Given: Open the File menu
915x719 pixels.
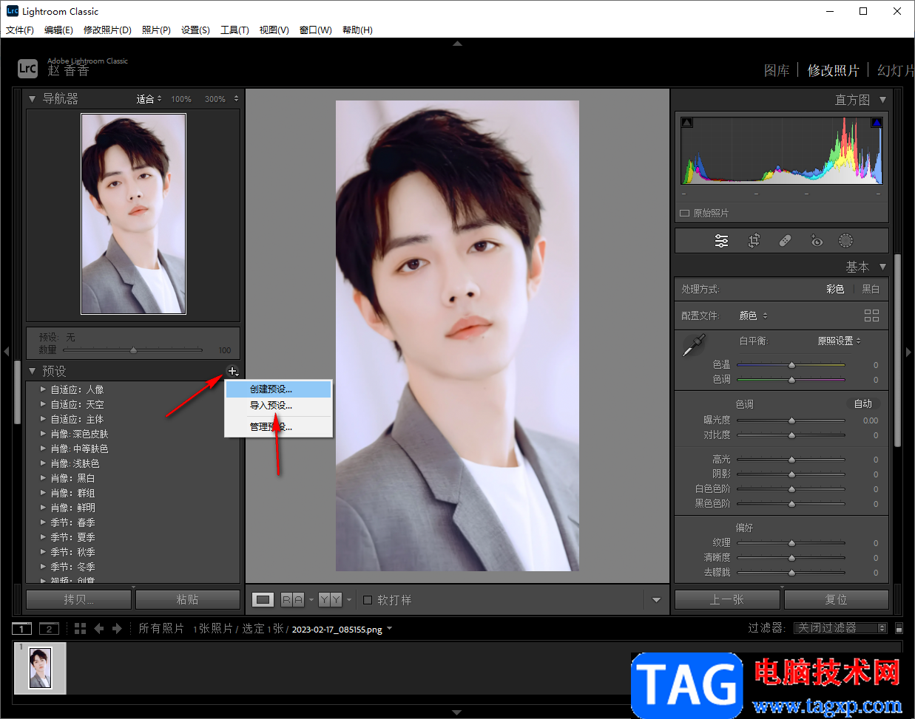Looking at the screenshot, I should 20,30.
